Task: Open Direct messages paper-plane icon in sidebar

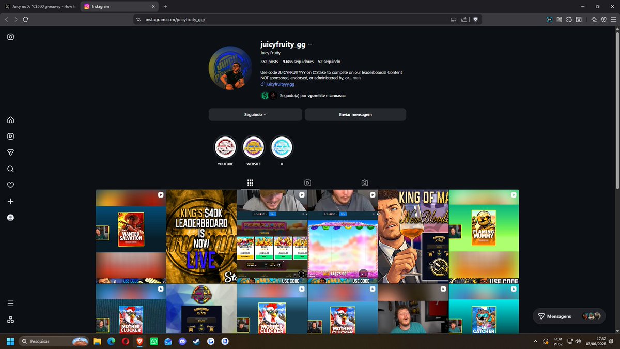Action: click(x=10, y=153)
